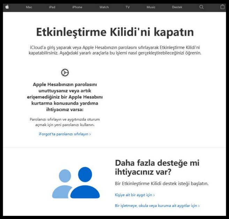Open the shopping bag icon
The image size is (229, 219).
[222, 7]
